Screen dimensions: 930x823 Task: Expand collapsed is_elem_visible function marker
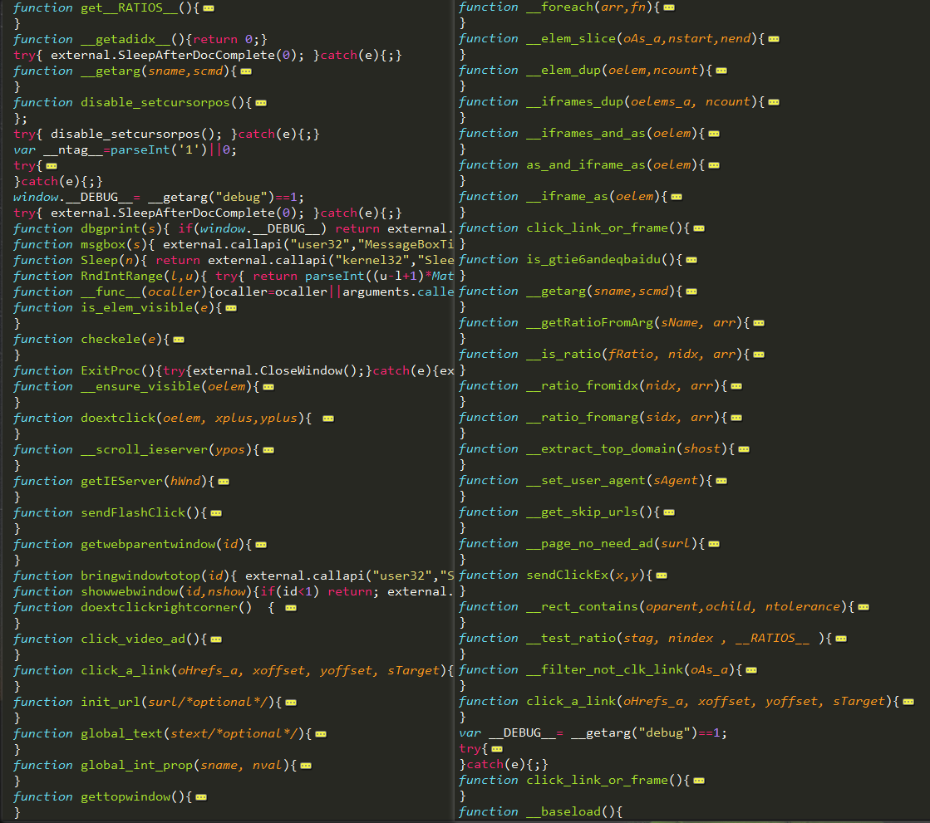tap(231, 308)
